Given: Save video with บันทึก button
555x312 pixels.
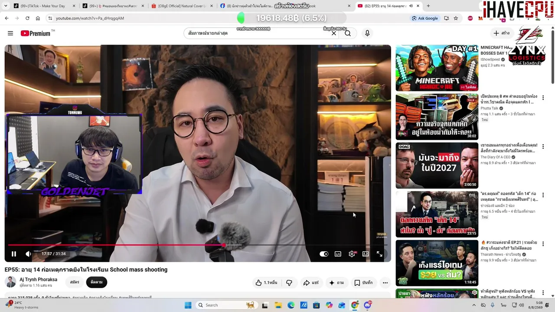Looking at the screenshot, I should coord(363,283).
